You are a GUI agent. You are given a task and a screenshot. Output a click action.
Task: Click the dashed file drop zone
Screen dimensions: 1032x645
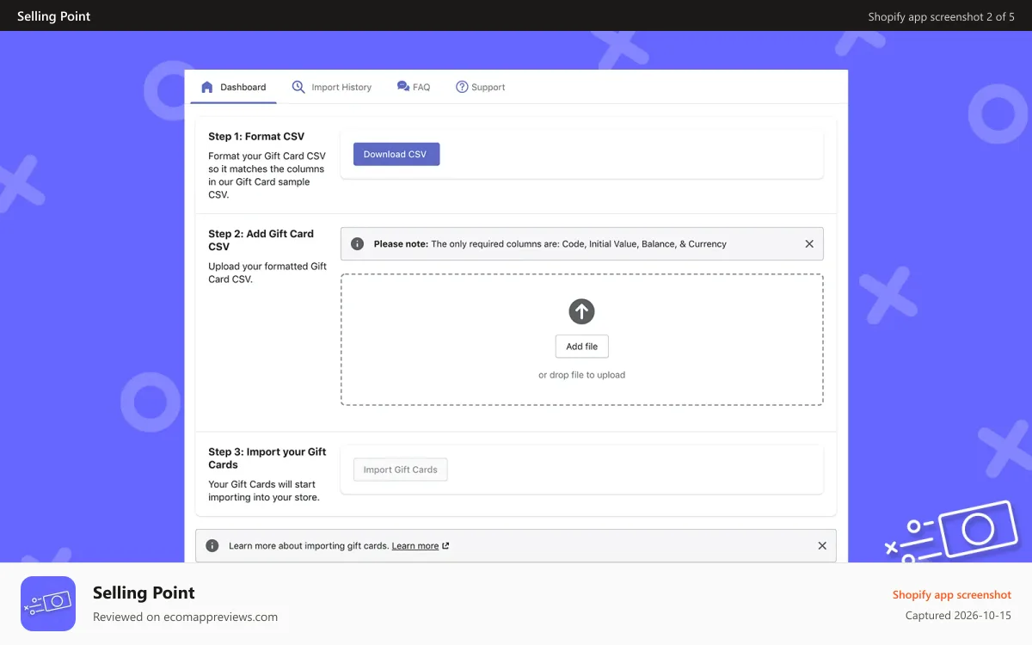coord(582,340)
